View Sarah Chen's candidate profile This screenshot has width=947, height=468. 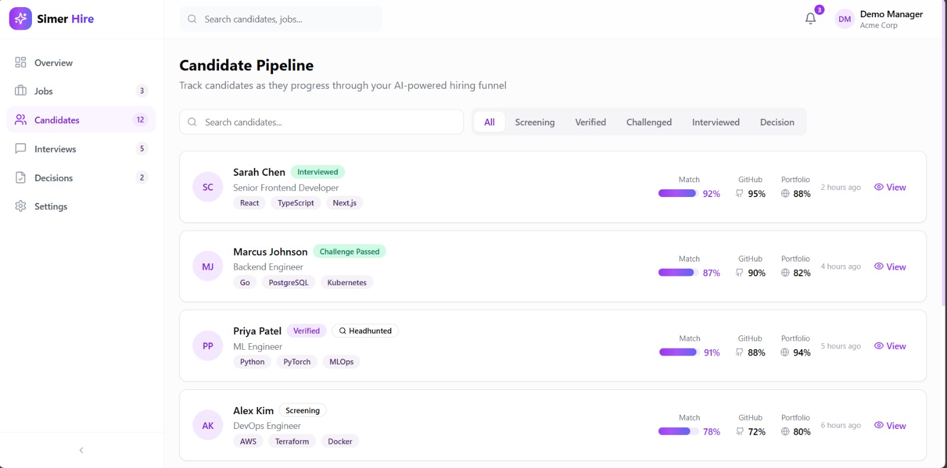890,187
